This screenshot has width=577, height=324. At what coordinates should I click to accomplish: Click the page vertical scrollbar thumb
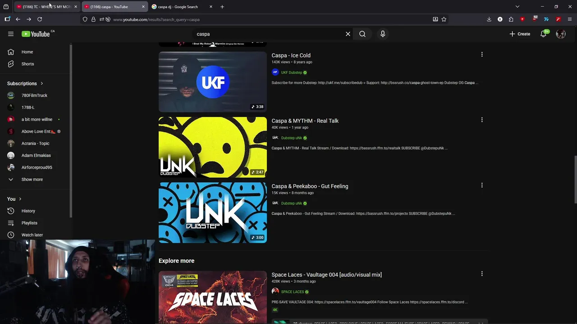tap(575, 179)
